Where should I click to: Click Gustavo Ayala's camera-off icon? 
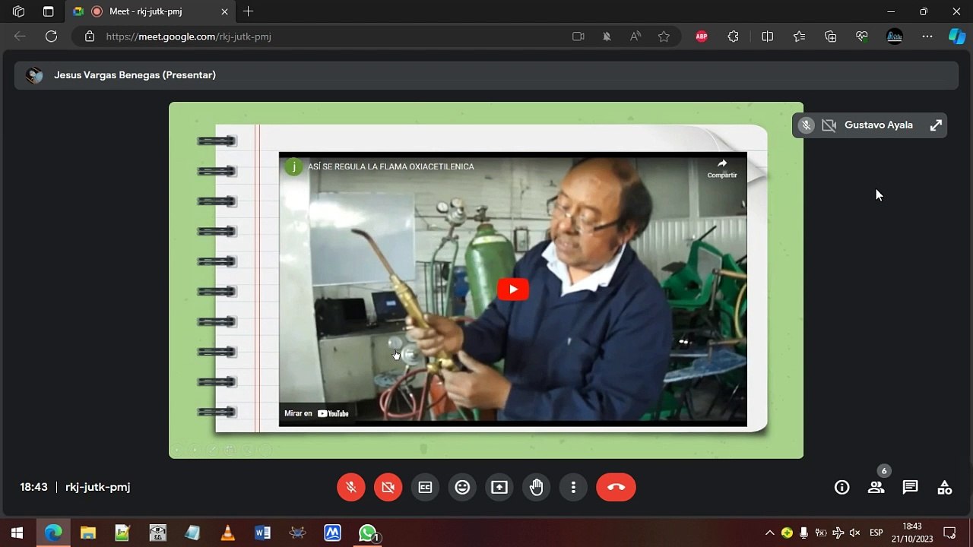coord(829,125)
